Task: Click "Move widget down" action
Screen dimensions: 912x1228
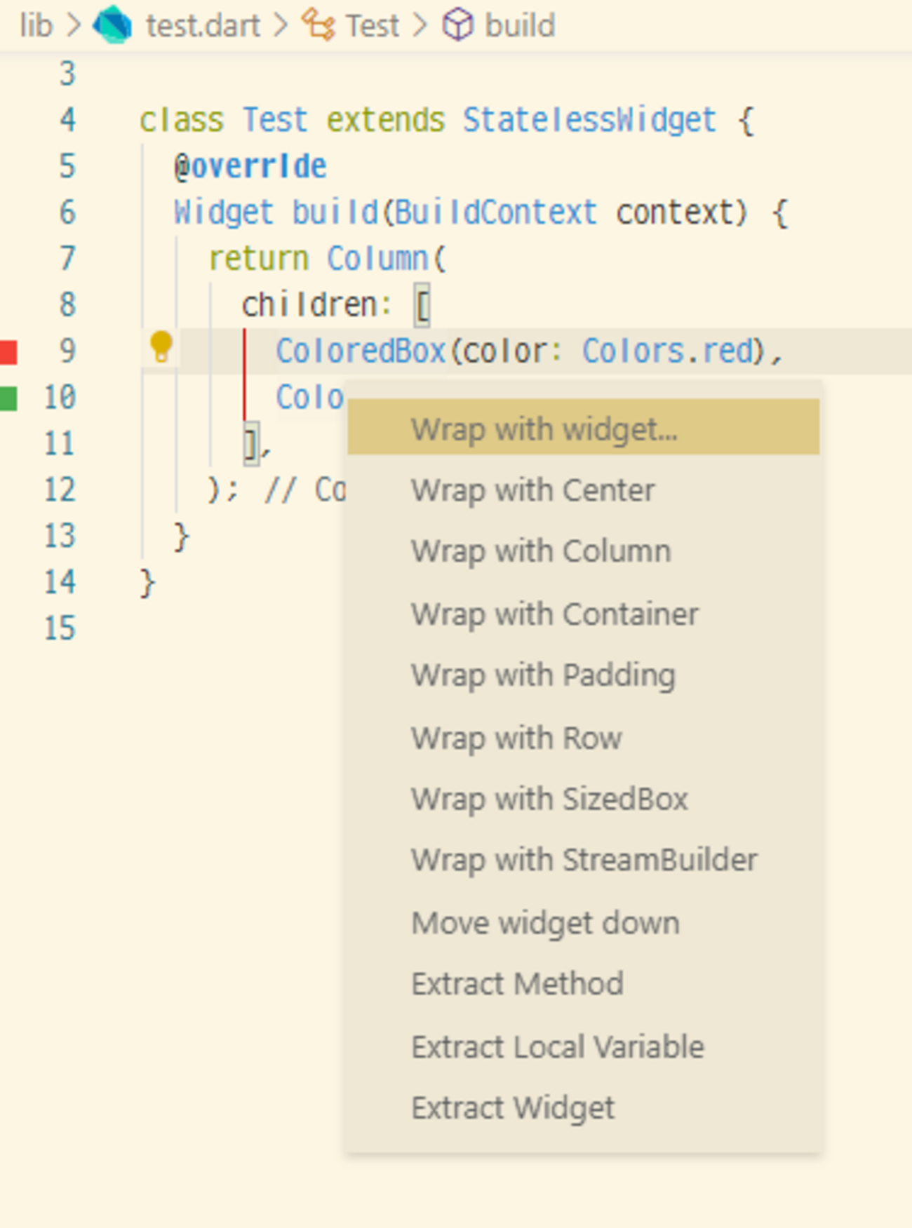Action: click(545, 922)
